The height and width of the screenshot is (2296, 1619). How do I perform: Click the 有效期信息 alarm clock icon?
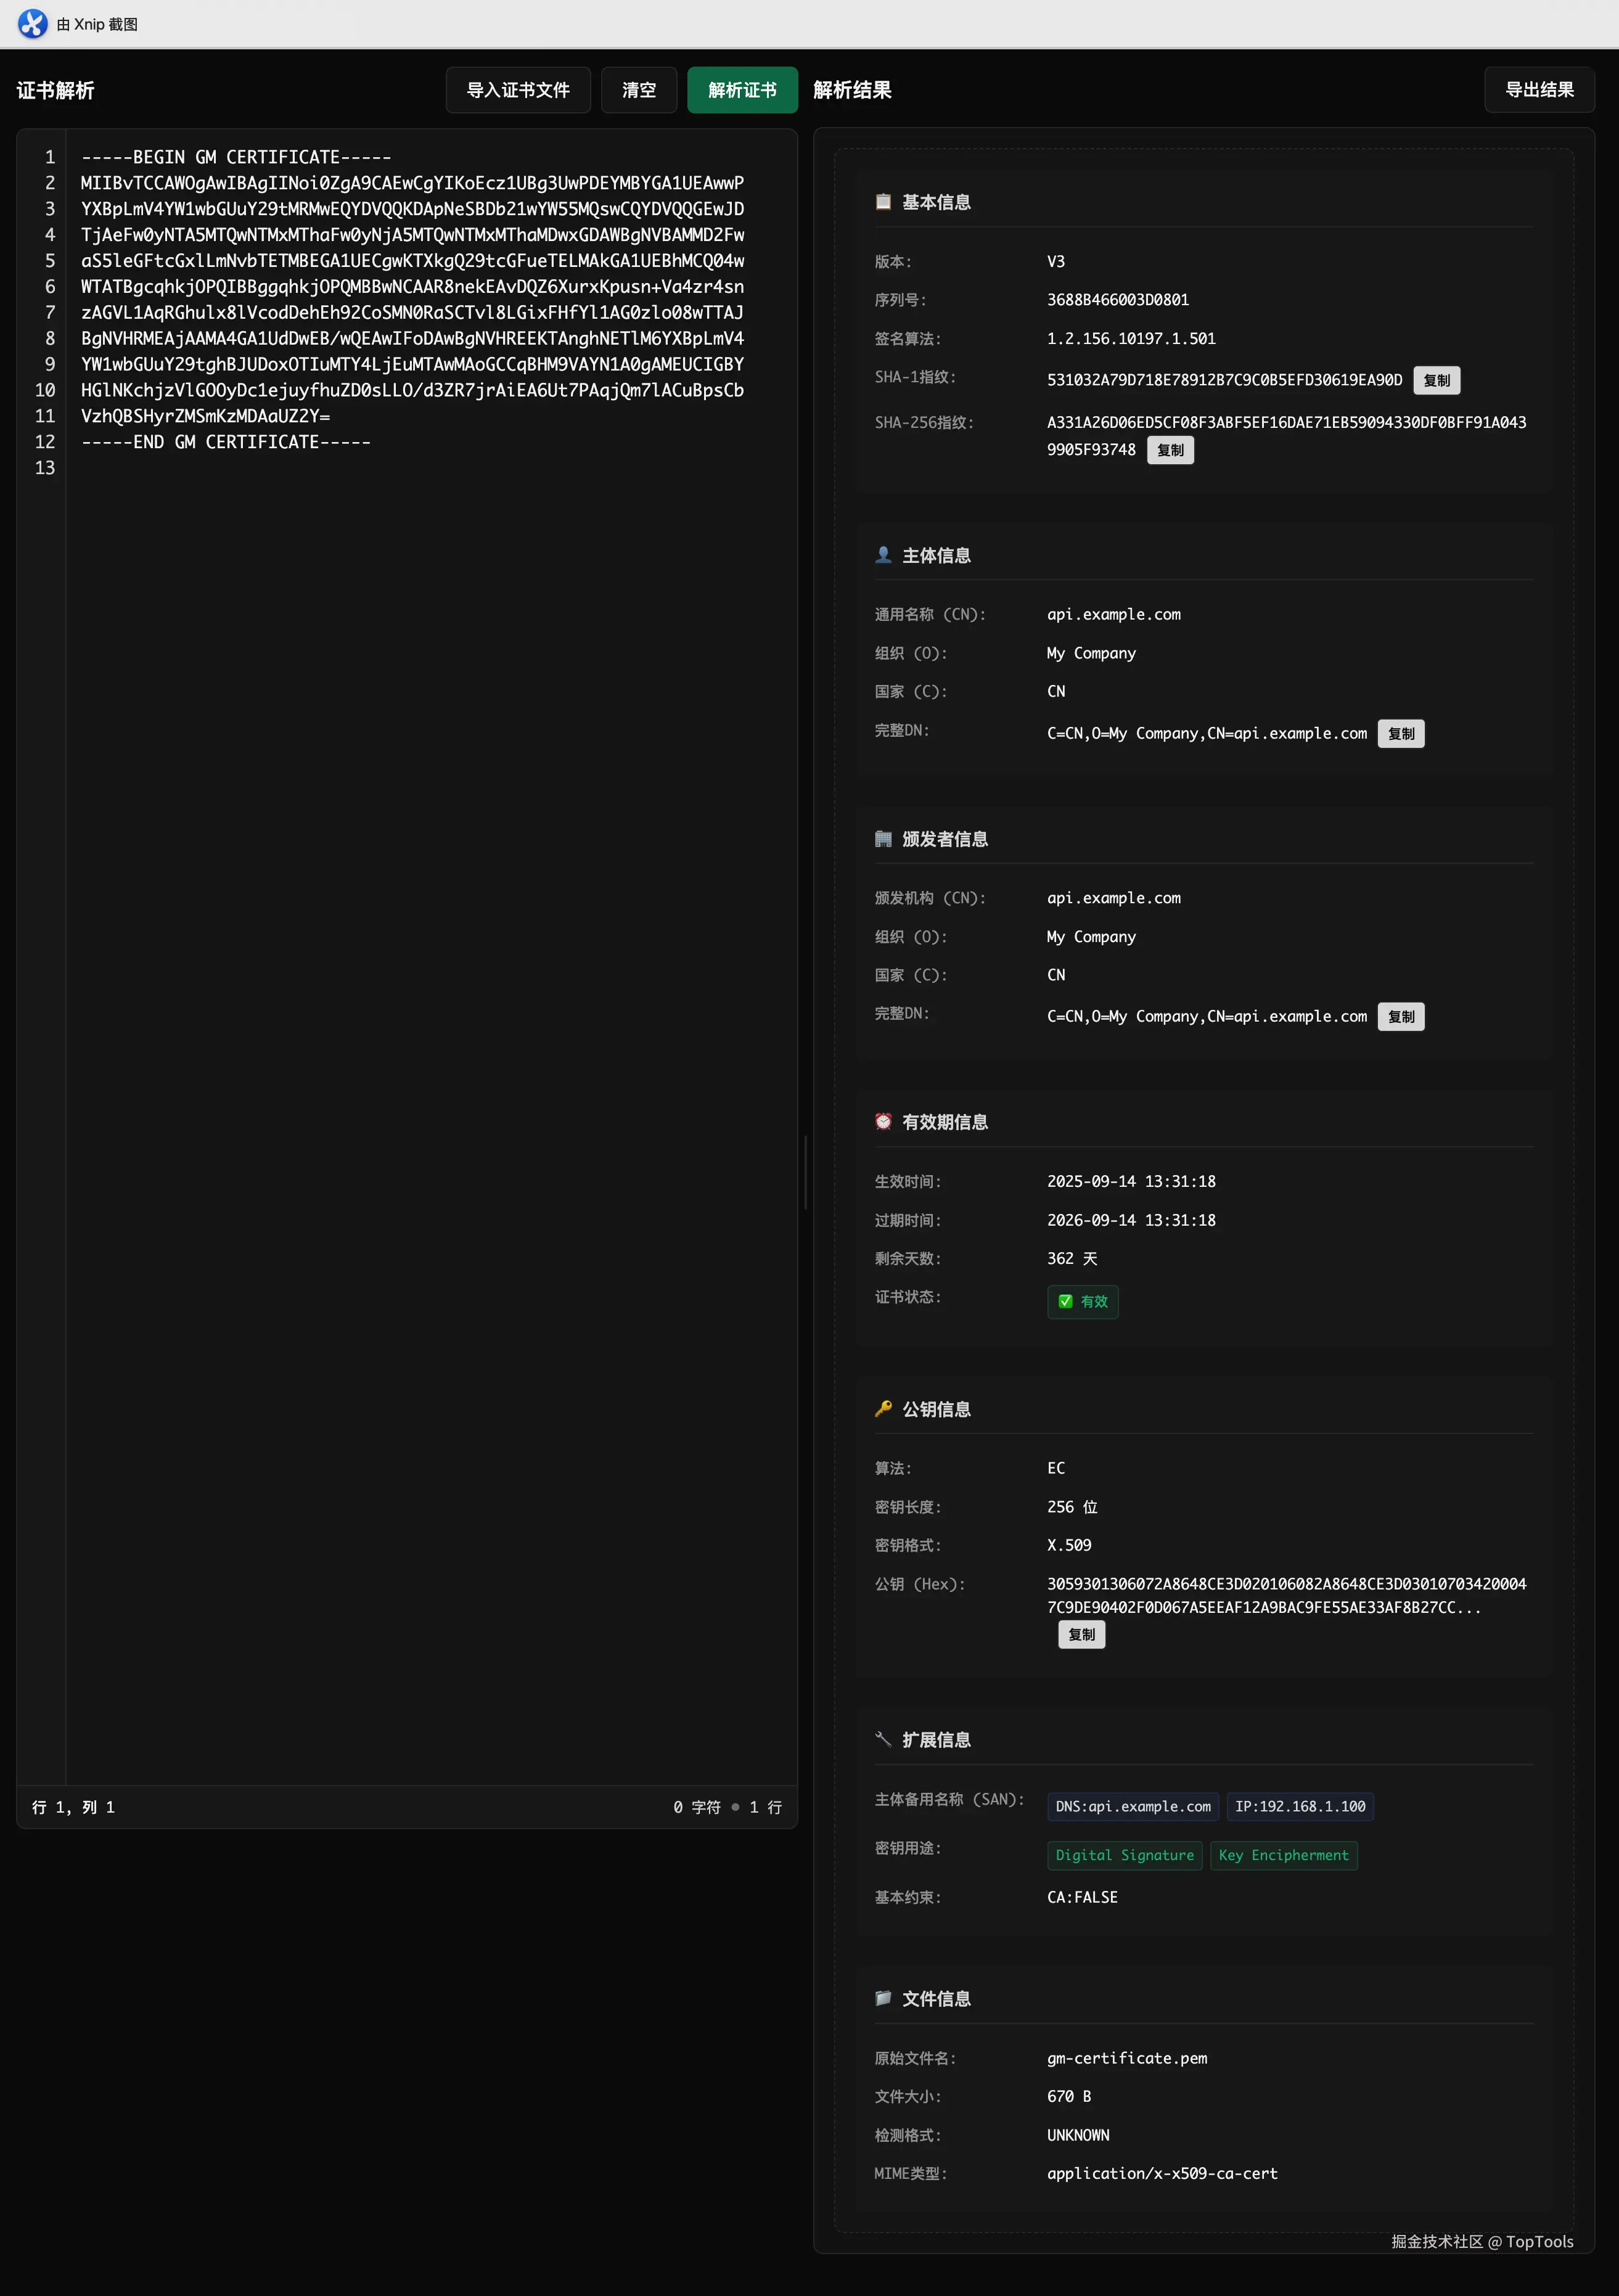pyautogui.click(x=883, y=1121)
